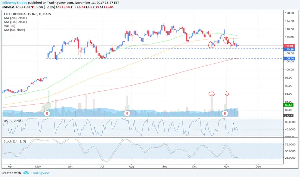Click the BATS:EA, D ticker header text
300x177 pixels.
(10, 7)
